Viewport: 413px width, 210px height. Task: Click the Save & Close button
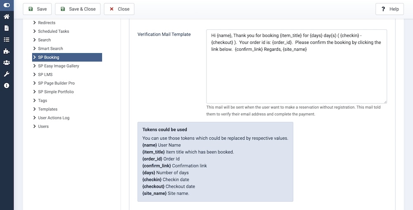pos(78,9)
